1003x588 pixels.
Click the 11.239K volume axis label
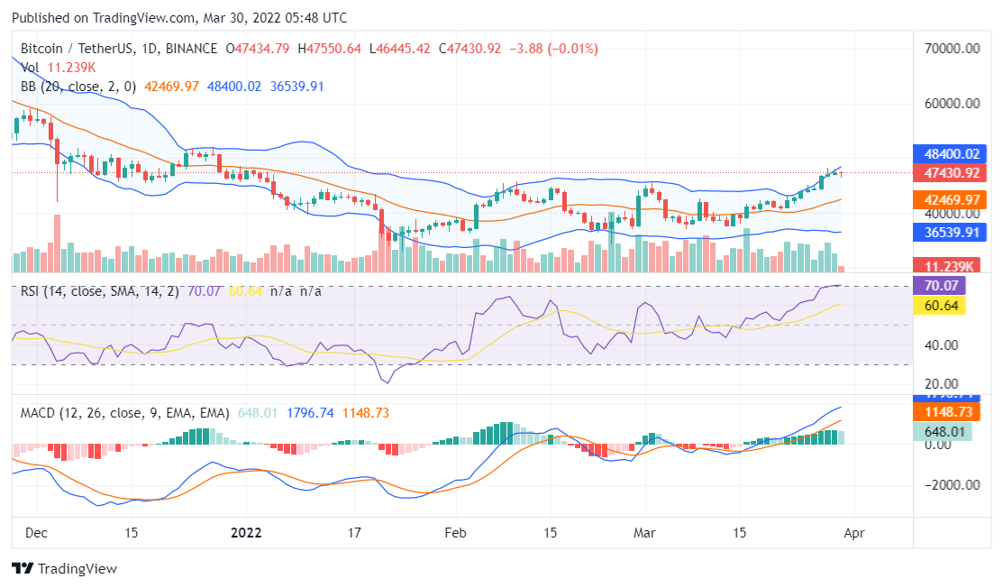947,265
